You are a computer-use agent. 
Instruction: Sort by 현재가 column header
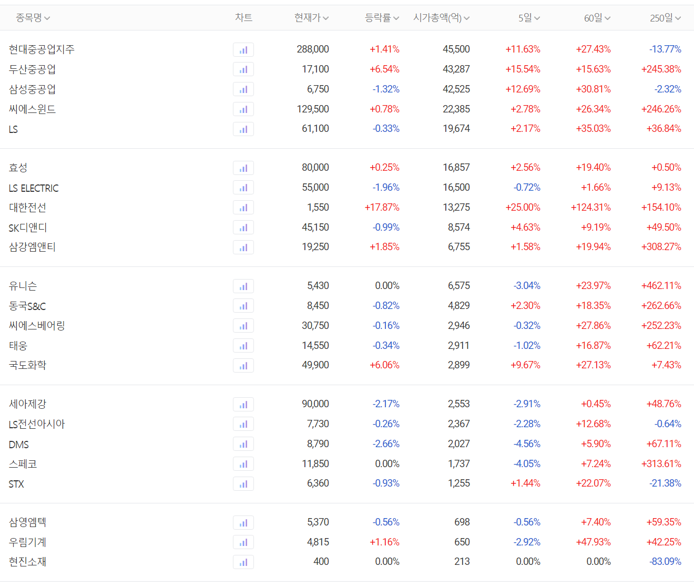(311, 18)
